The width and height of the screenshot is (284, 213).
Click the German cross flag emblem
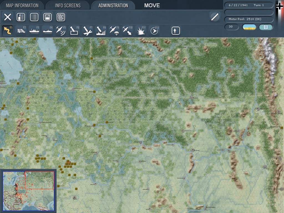coord(280,6)
